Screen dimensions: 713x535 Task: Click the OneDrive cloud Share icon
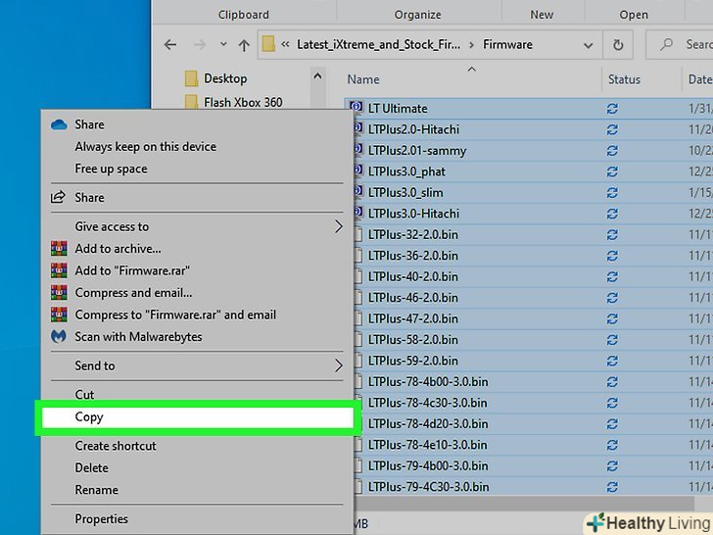tap(58, 124)
